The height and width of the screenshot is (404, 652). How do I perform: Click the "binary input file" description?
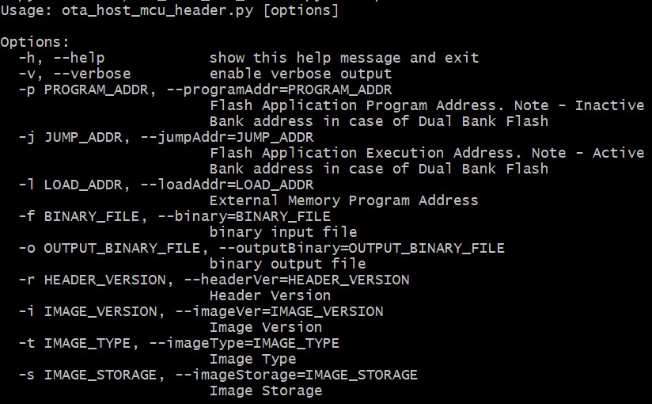click(283, 232)
